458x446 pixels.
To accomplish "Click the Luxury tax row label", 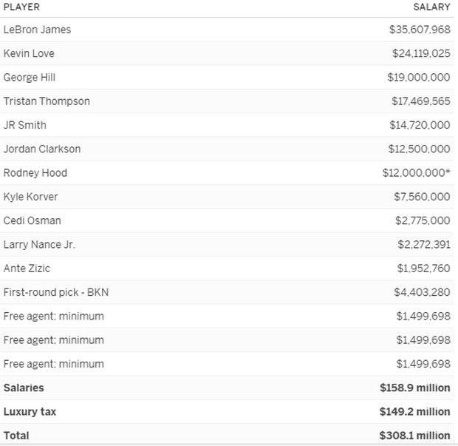I will click(x=30, y=411).
